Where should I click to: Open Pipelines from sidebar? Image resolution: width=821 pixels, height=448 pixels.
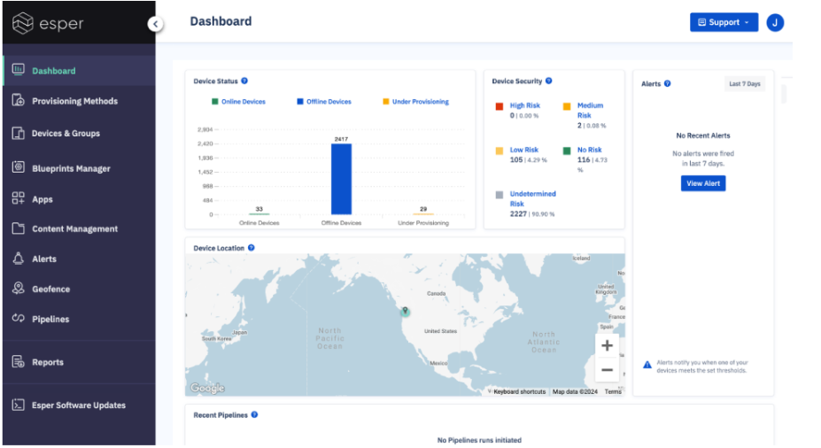(x=50, y=320)
